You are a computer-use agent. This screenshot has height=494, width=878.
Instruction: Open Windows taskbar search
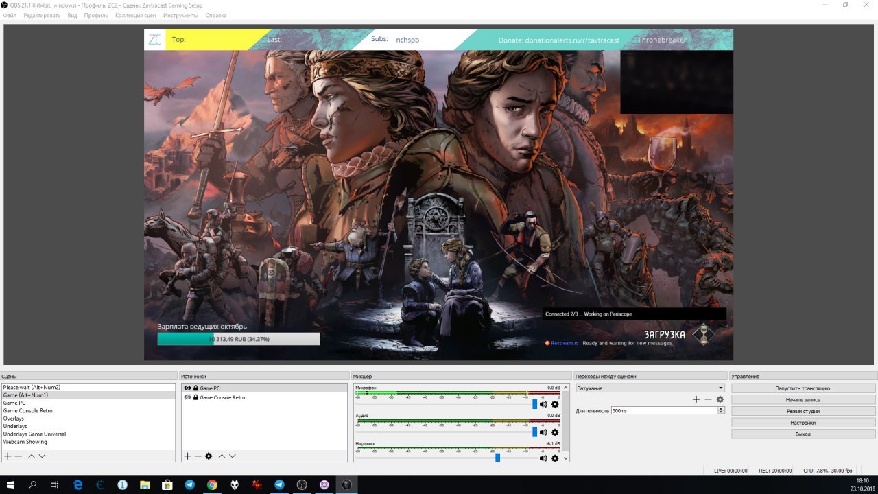32,484
